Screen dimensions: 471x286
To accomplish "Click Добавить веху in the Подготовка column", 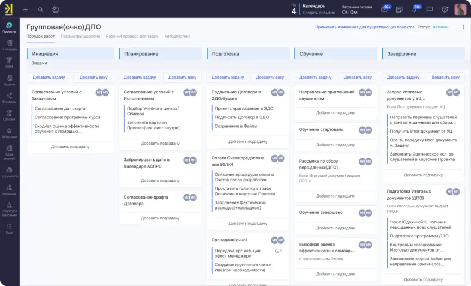I will tap(270, 78).
